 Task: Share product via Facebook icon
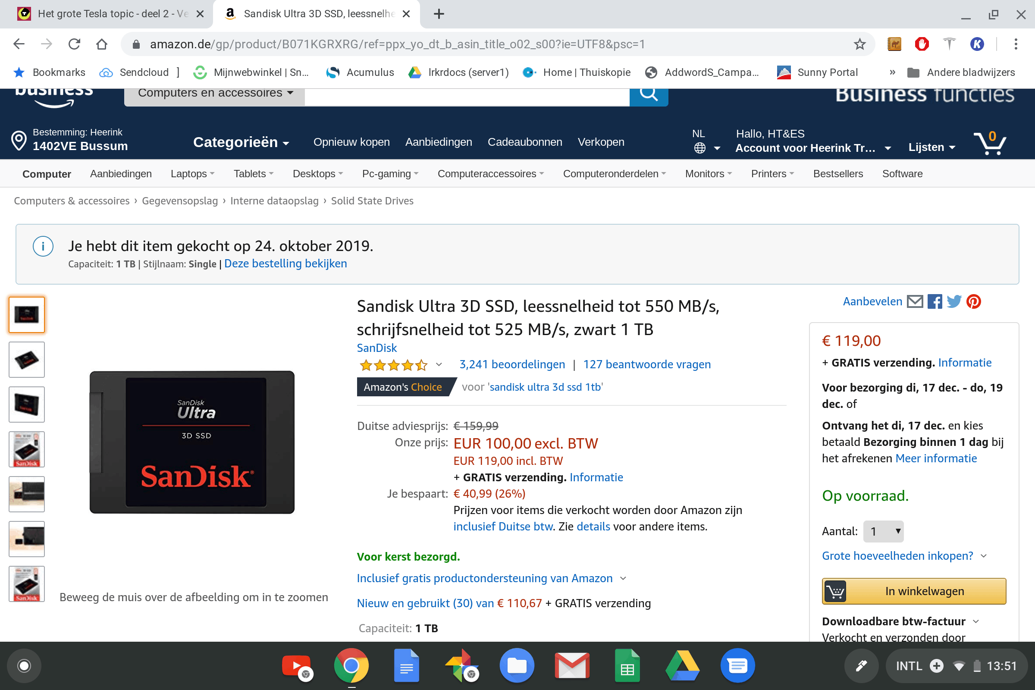935,301
